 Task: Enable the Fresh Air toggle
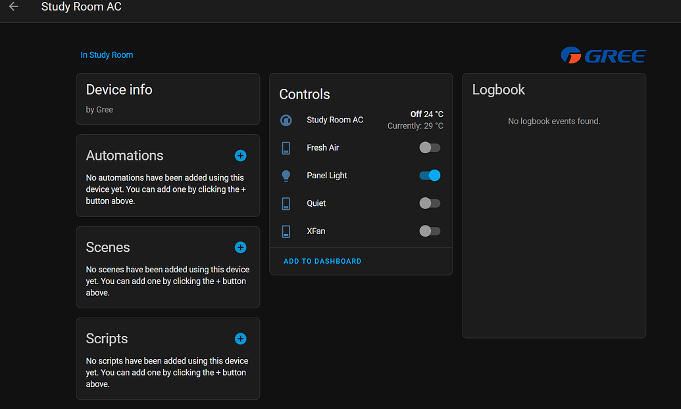pyautogui.click(x=430, y=148)
